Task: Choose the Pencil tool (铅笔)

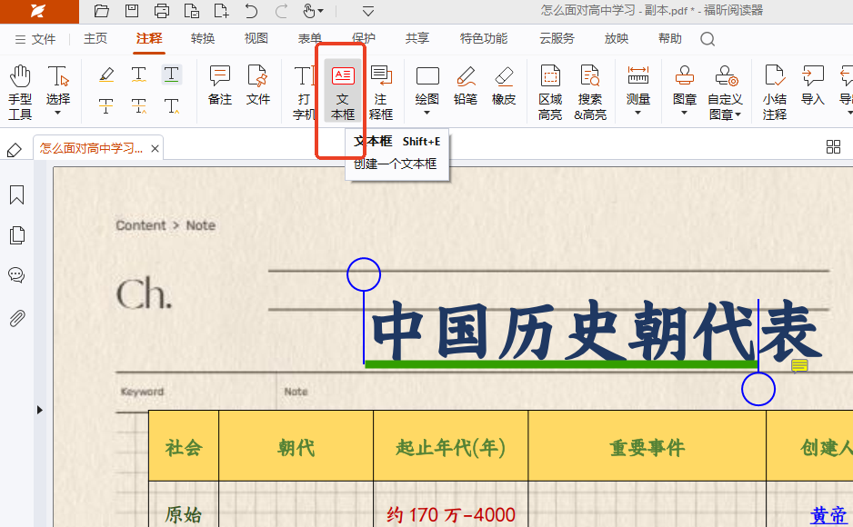Action: (x=466, y=86)
